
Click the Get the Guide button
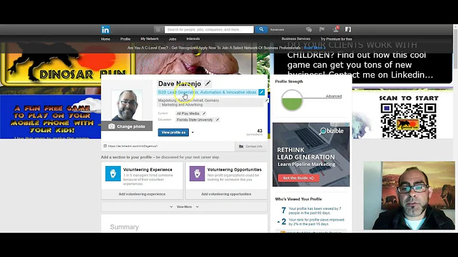pyautogui.click(x=298, y=178)
